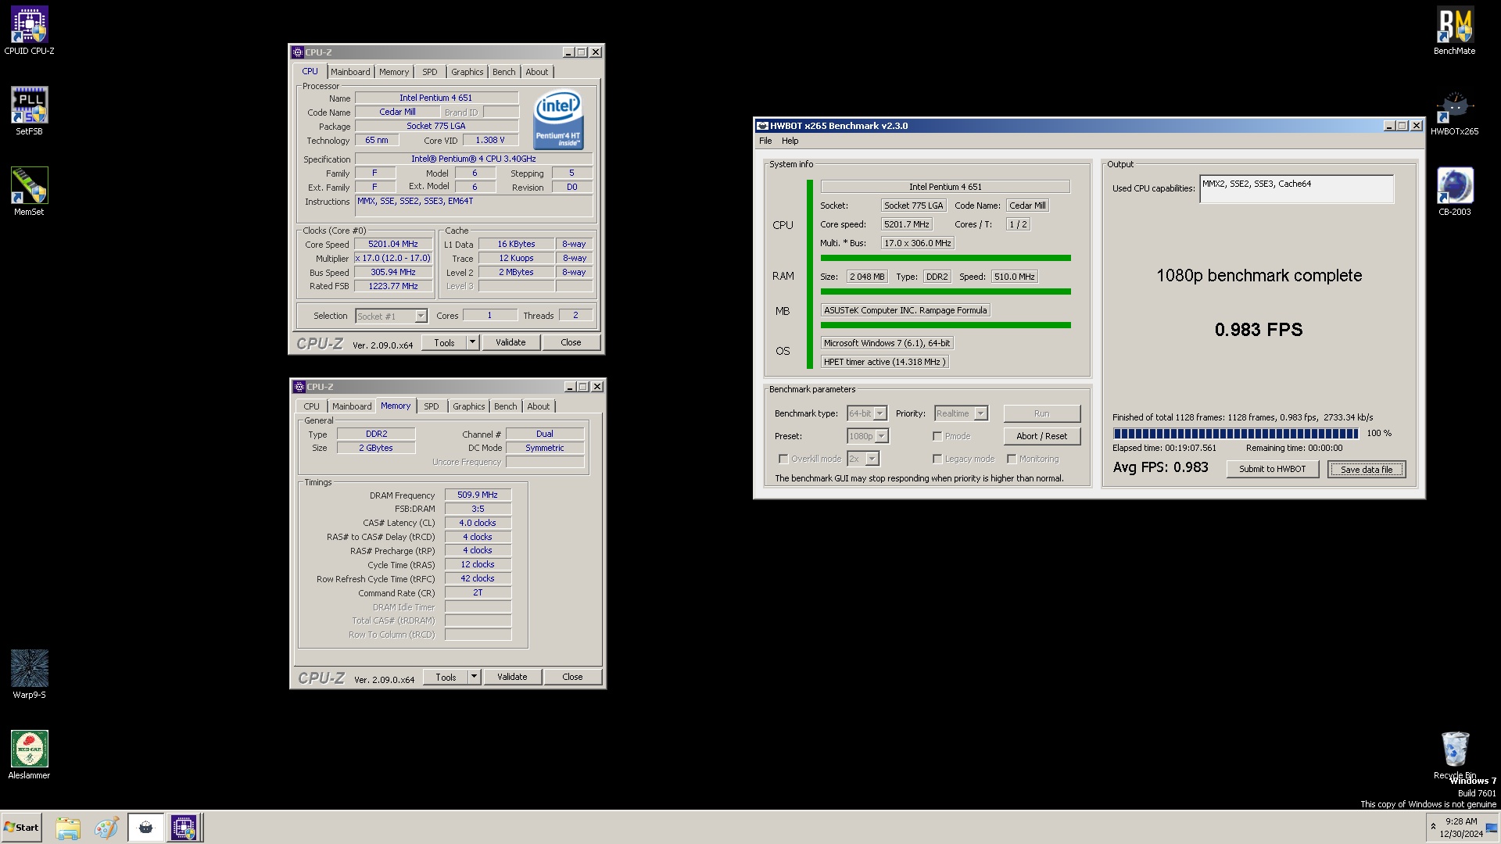Viewport: 1501px width, 844px height.
Task: Click the Core Speed 5201.04 MHz field
Action: (393, 244)
